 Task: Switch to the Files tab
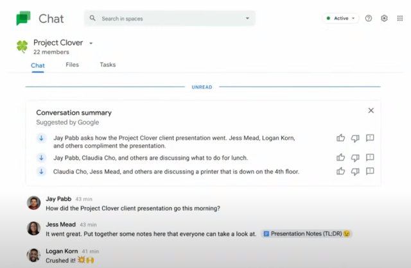[x=72, y=65]
